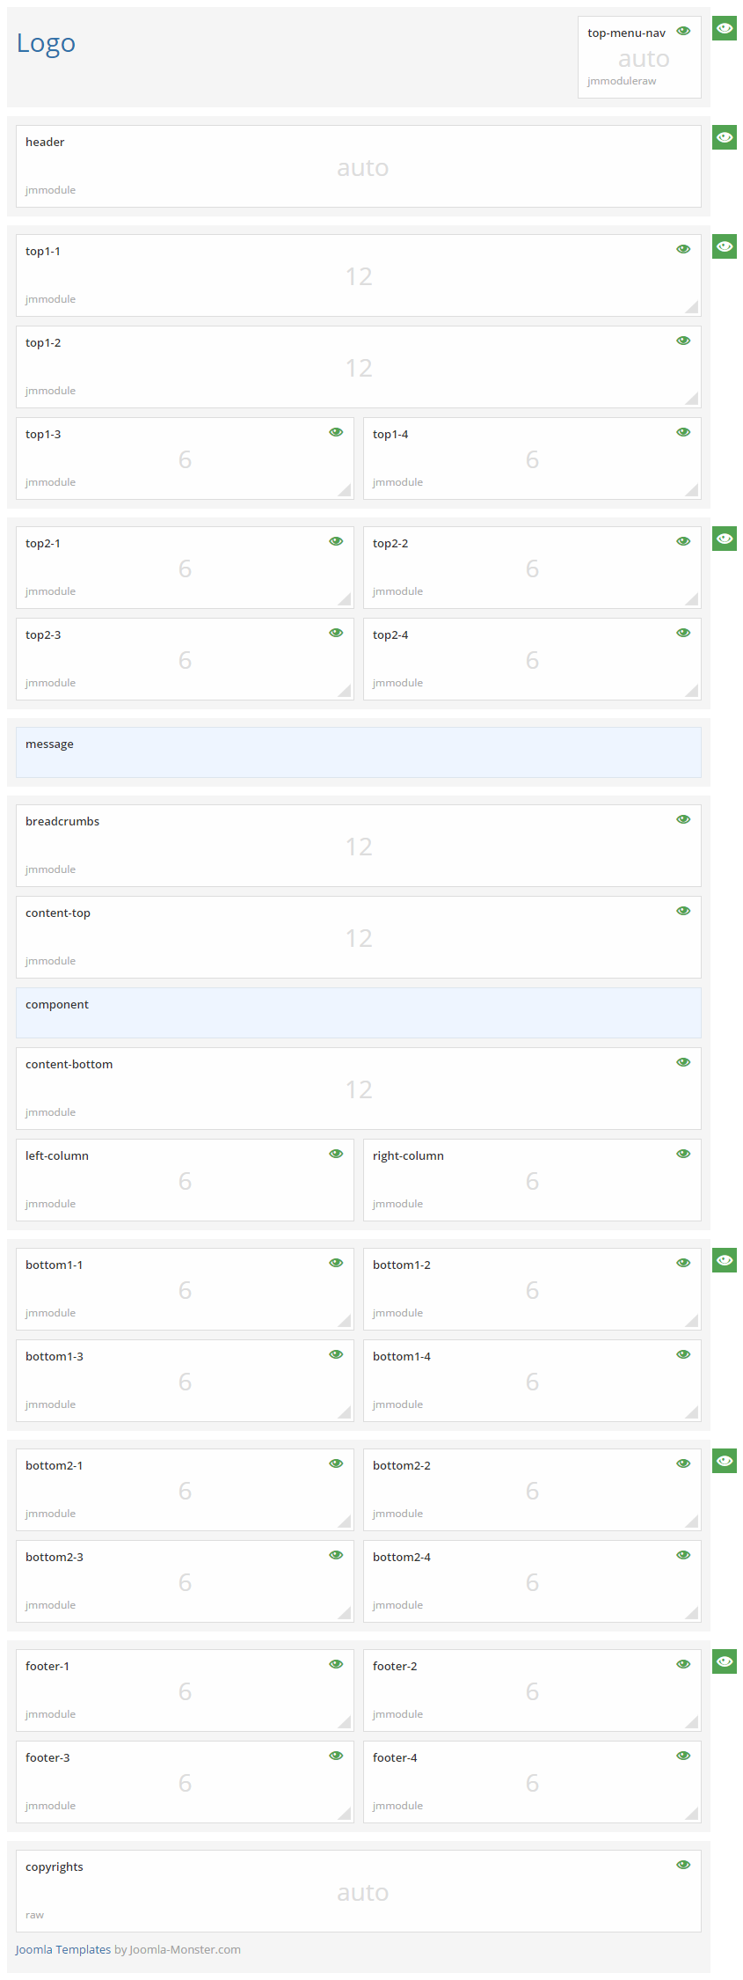
Task: Click the green eye button beside the Logo row
Action: click(x=724, y=28)
